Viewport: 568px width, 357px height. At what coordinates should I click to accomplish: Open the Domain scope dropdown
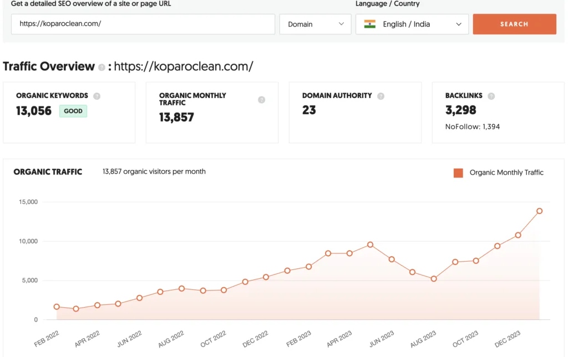(x=315, y=24)
